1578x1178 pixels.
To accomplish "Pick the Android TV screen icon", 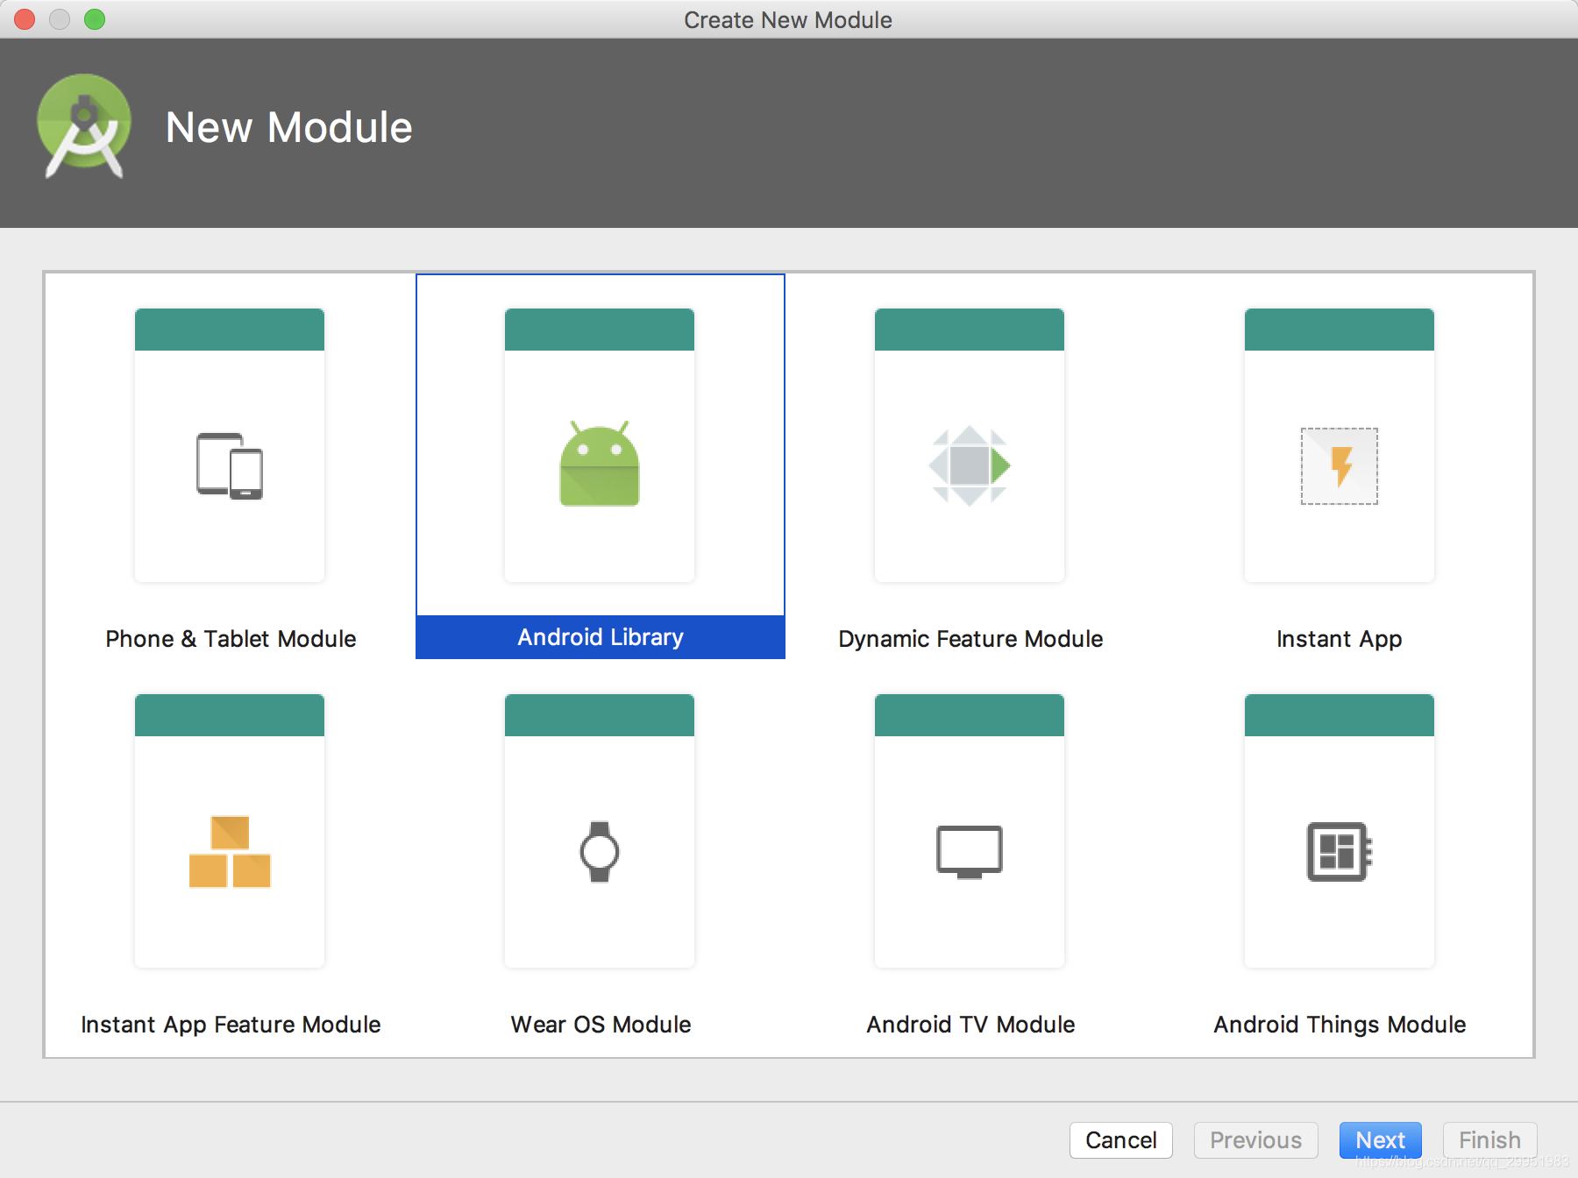I will [970, 851].
